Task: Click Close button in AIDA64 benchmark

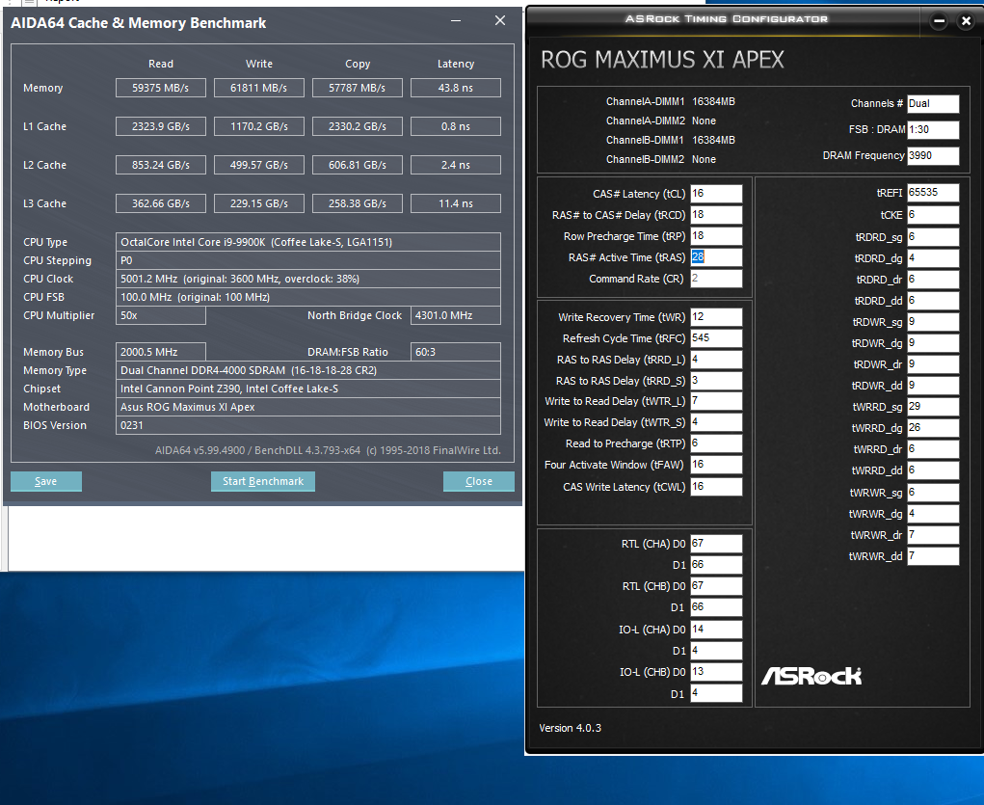Action: coord(479,481)
